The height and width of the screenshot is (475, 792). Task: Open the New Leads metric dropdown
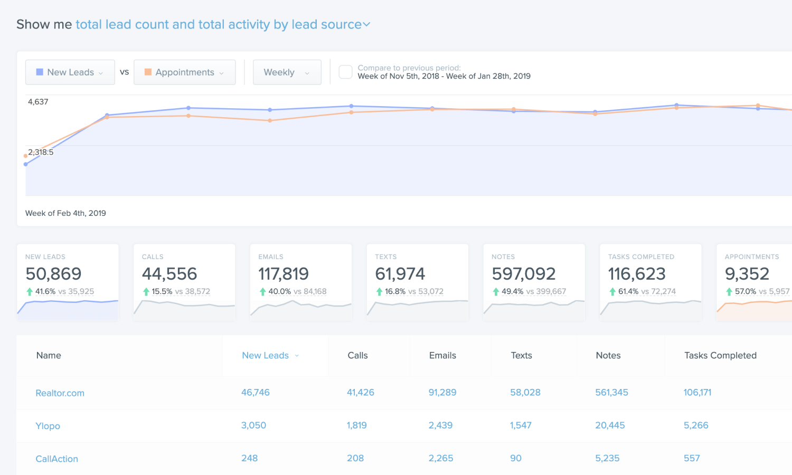[x=70, y=72]
